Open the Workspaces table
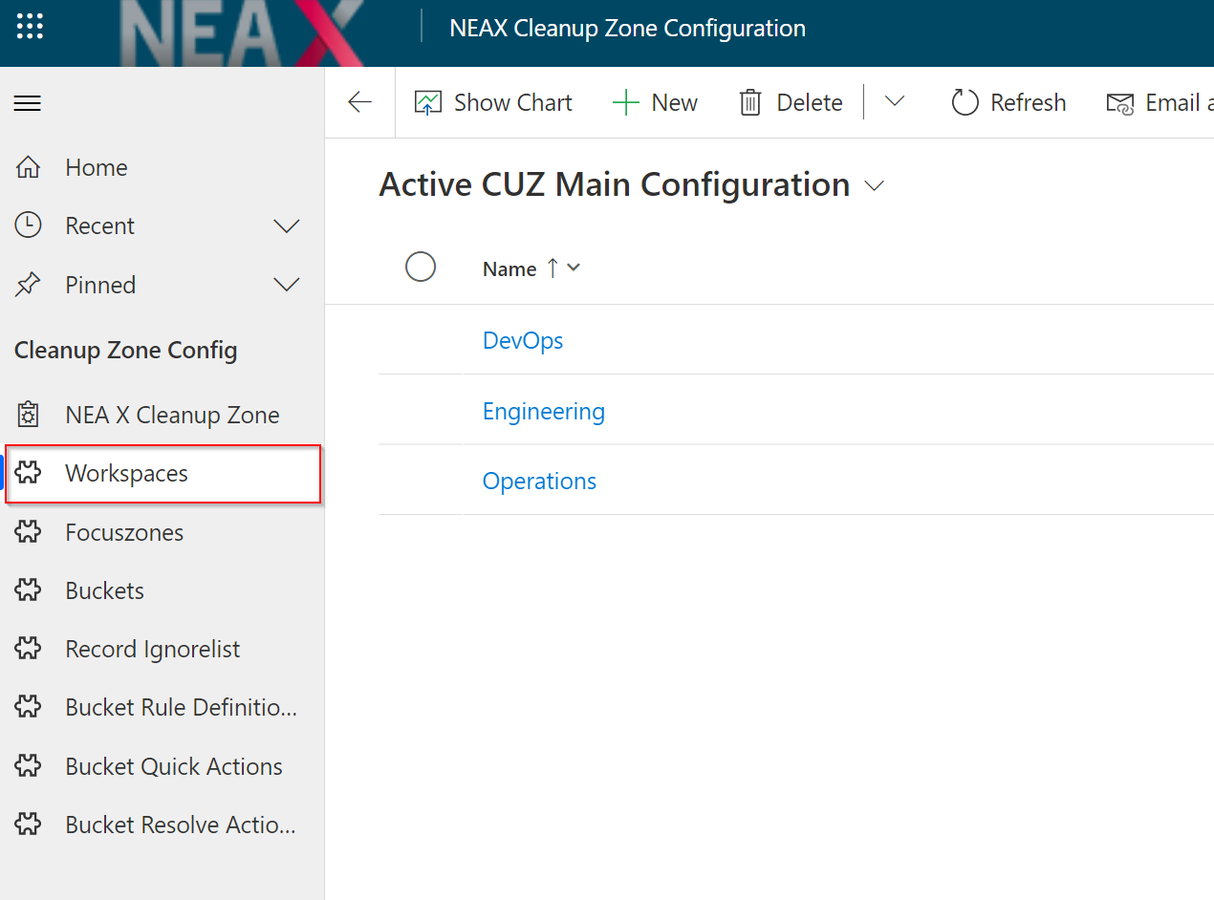The height and width of the screenshot is (900, 1214). pos(127,473)
